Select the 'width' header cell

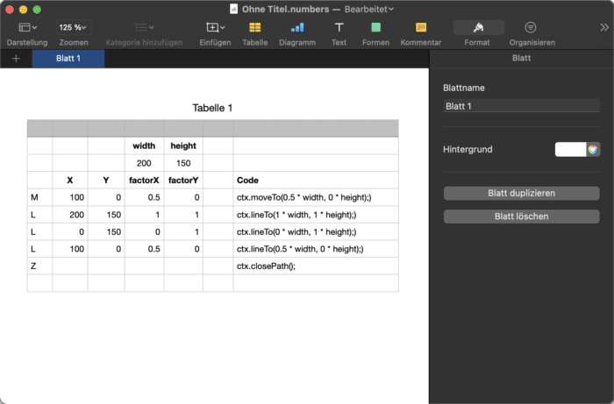(x=144, y=145)
